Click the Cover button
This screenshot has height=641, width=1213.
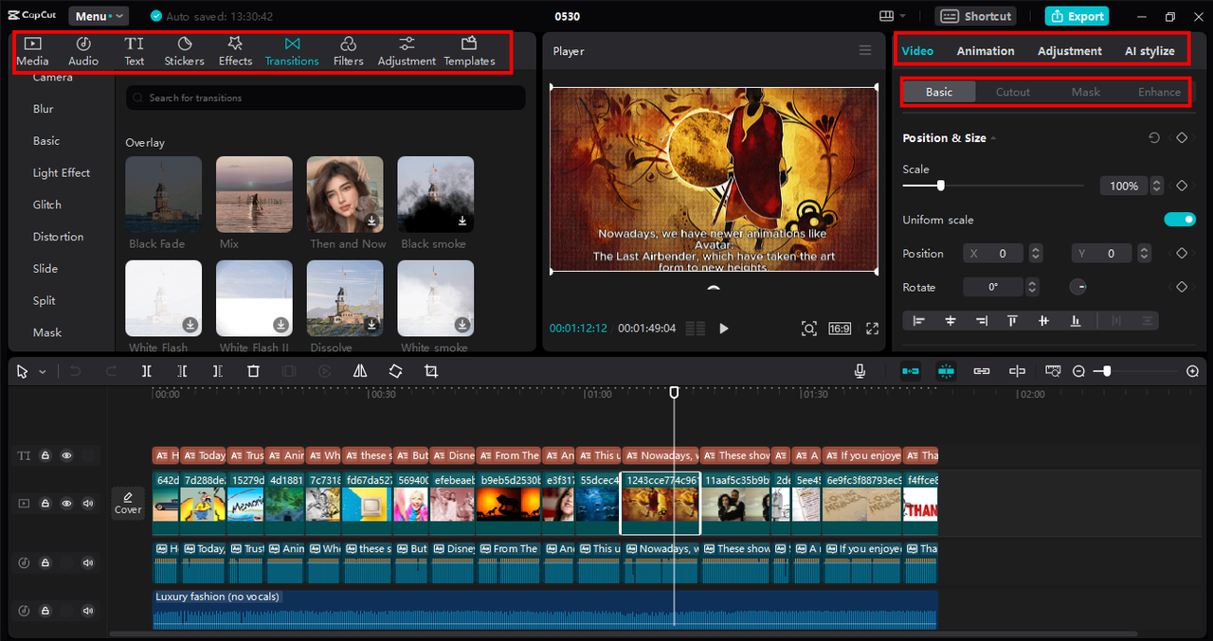pos(128,503)
